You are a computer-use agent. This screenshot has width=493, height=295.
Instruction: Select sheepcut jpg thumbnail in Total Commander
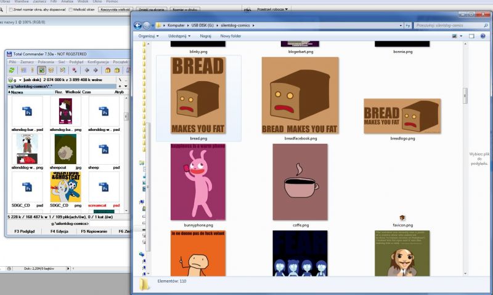[65, 149]
